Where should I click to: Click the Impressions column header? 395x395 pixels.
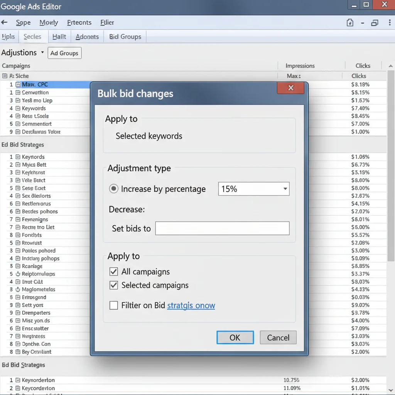[300, 66]
